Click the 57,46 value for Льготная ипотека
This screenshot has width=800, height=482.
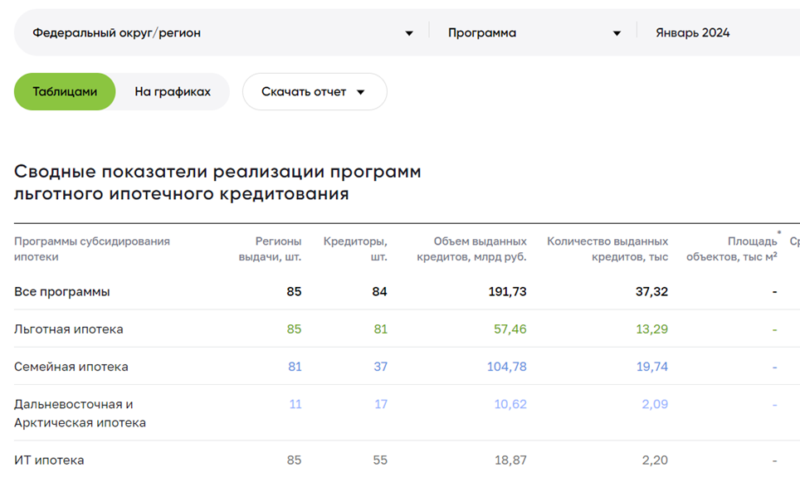pyautogui.click(x=510, y=329)
